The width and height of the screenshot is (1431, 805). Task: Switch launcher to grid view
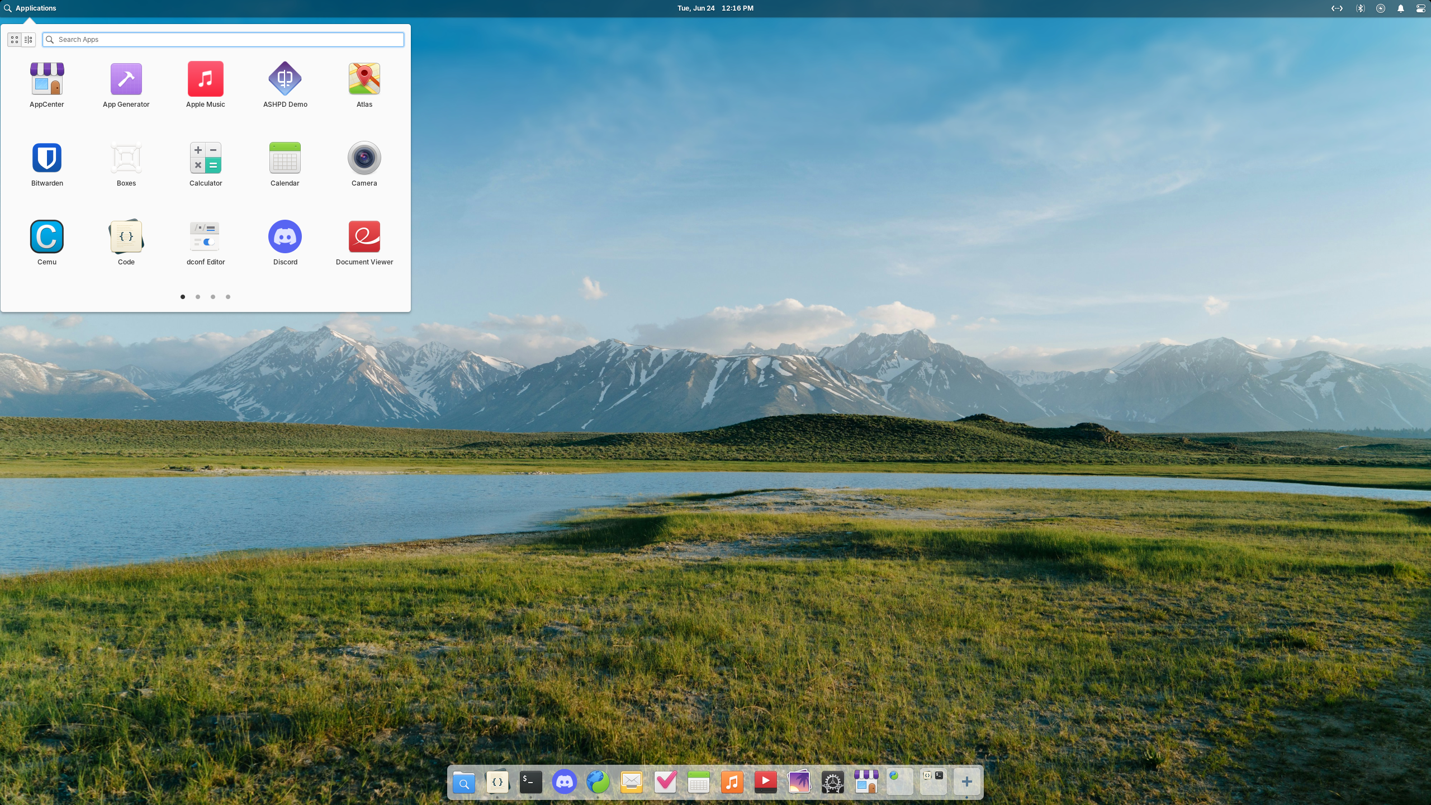[15, 40]
